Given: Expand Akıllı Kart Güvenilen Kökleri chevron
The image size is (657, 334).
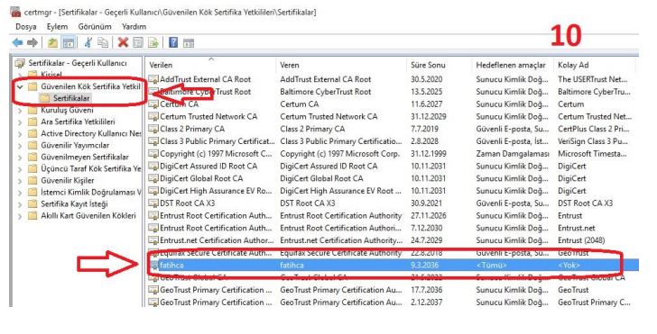Looking at the screenshot, I should [20, 216].
